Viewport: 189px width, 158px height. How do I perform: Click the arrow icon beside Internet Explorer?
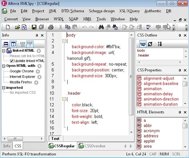tap(39, 77)
